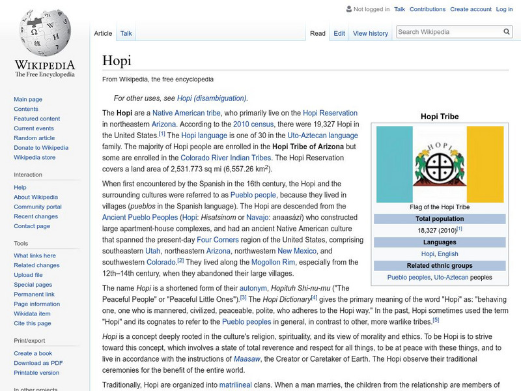Image resolution: width=521 pixels, height=391 pixels.
Task: Select the Edit tab
Action: tap(339, 33)
